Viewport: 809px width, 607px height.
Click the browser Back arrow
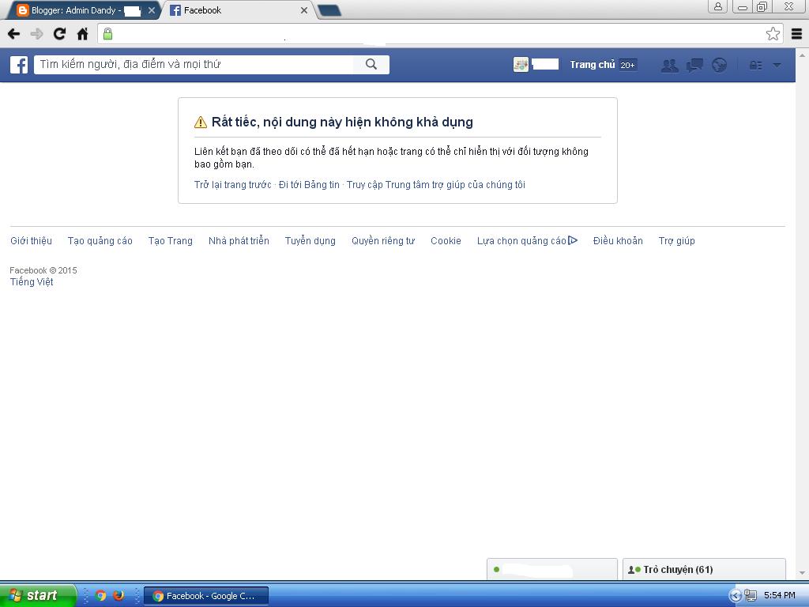coord(14,34)
